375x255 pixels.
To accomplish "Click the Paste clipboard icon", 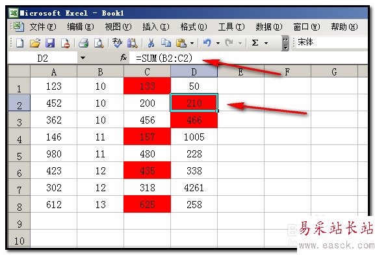I will point(181,44).
